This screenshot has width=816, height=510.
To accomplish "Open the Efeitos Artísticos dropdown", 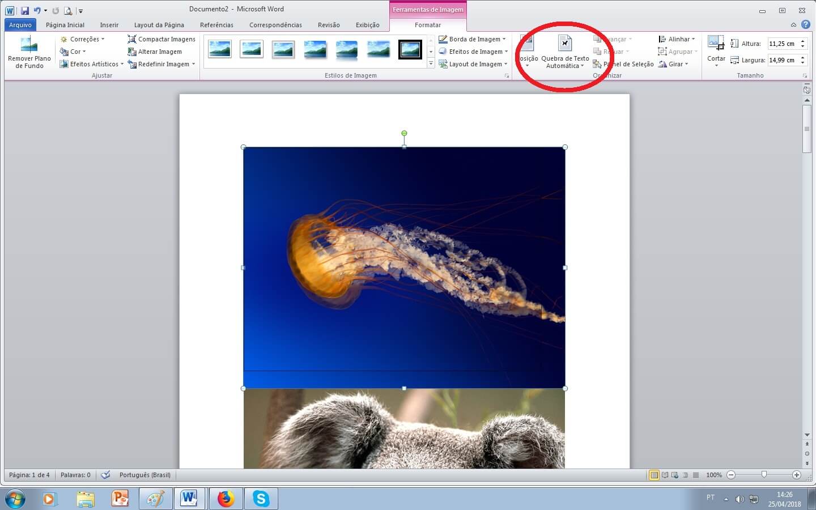I will [x=92, y=64].
